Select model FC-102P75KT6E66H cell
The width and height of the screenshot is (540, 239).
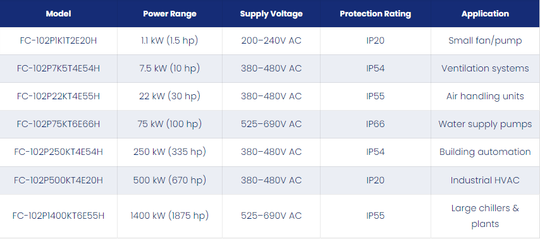[x=59, y=124]
